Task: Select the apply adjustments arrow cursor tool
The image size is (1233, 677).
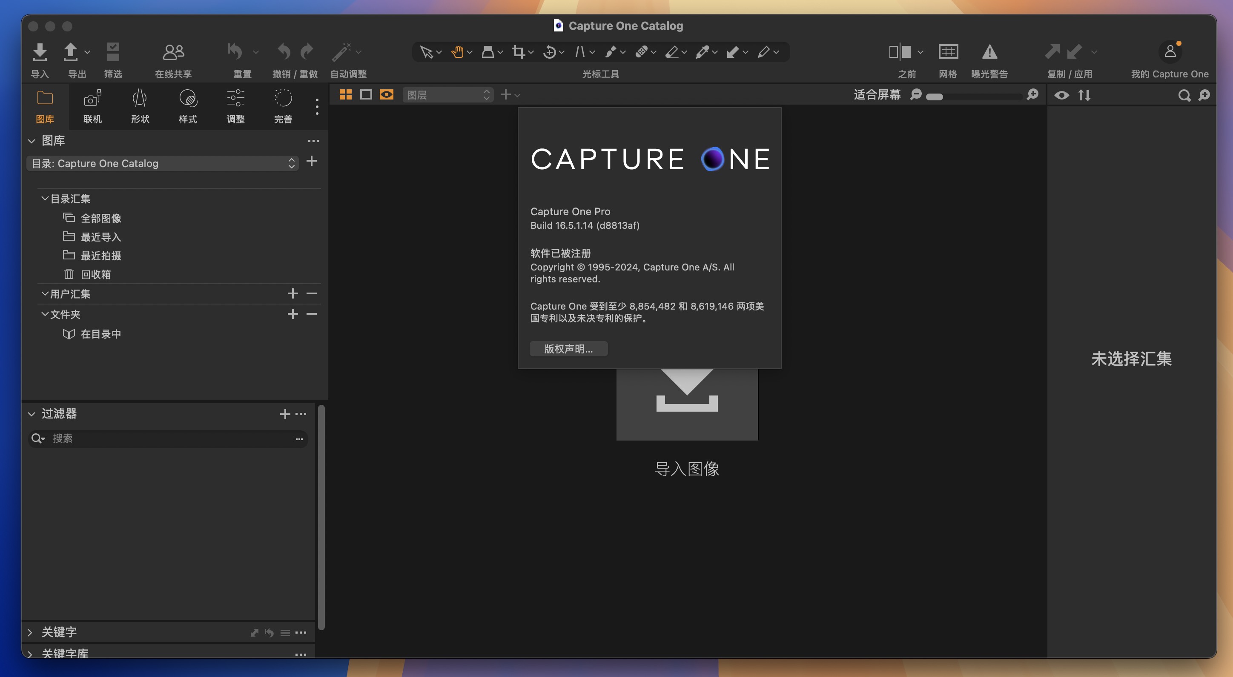Action: [x=733, y=51]
